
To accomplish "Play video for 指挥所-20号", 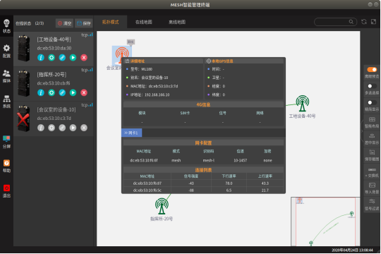I will tap(73, 92).
